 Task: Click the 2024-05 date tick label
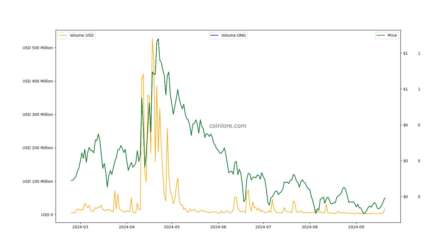[x=172, y=227]
